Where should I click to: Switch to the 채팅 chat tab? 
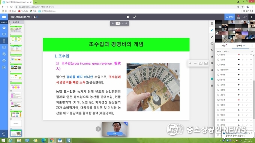(224, 46)
